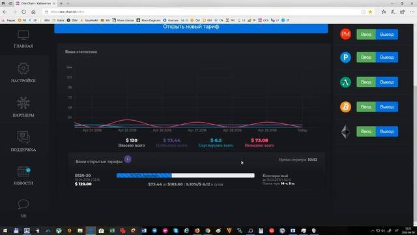Open browser share icon

(403, 12)
